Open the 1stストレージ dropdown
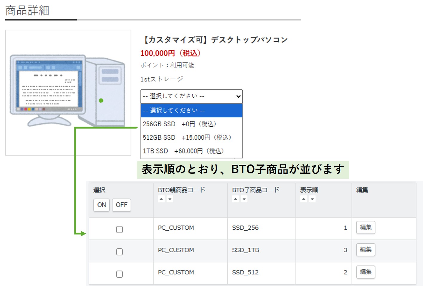This screenshot has height=286, width=423. coord(191,96)
